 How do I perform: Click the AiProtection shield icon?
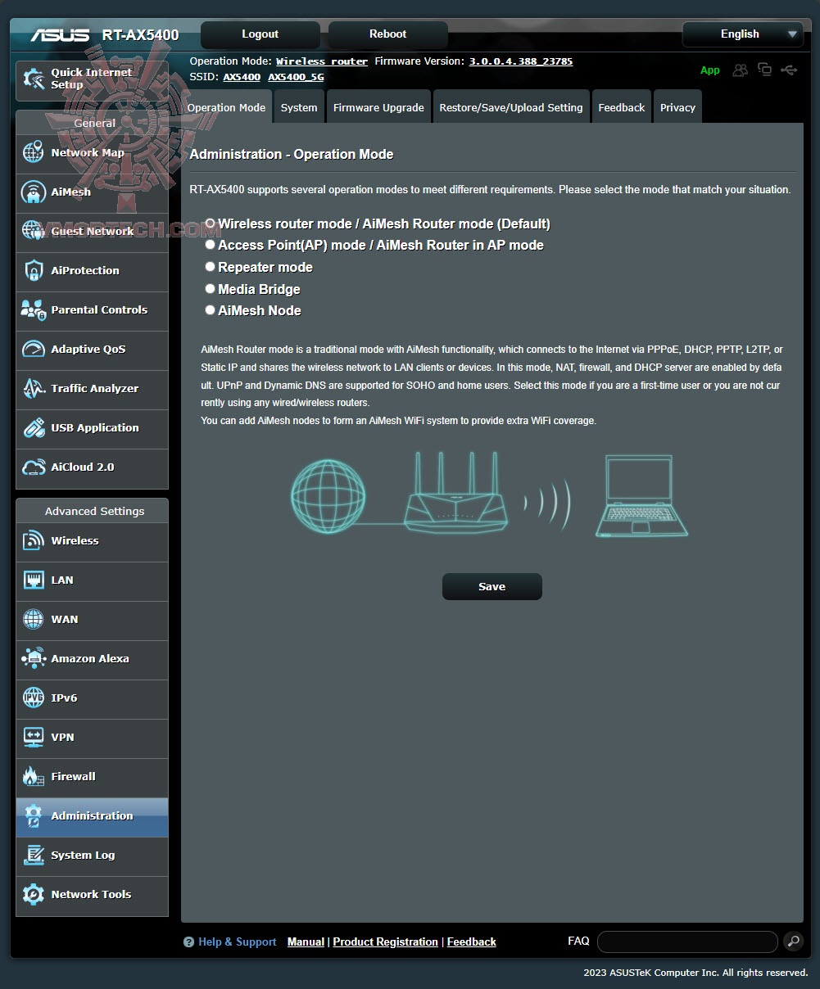coord(34,270)
